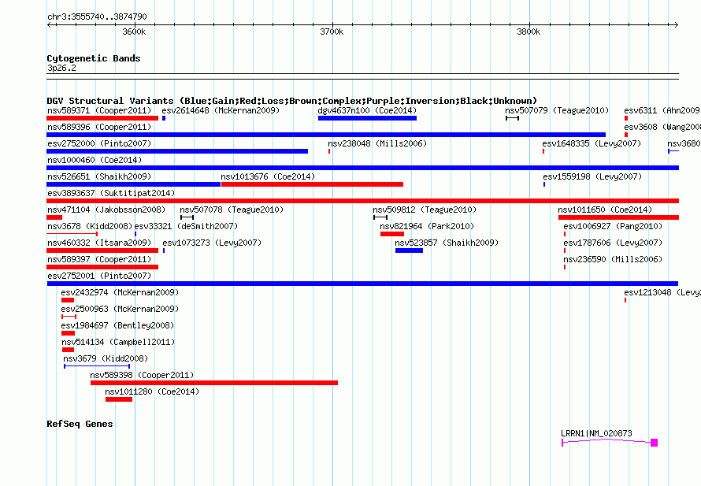Click the blue bar of esv2752000
This screenshot has height=486, width=701.
point(177,151)
